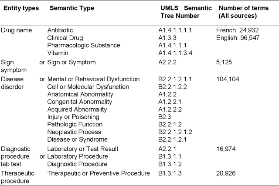Click 'Mental or Behavioral Dysfunction' entry
The image size is (279, 186).
(93, 79)
